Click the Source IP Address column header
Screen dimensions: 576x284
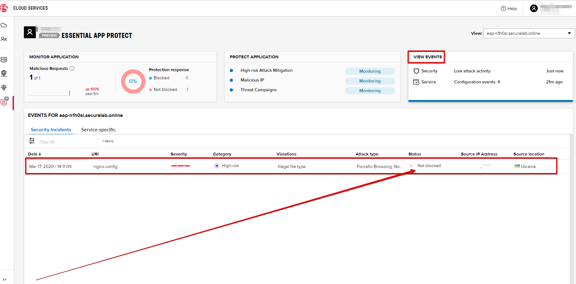click(479, 154)
